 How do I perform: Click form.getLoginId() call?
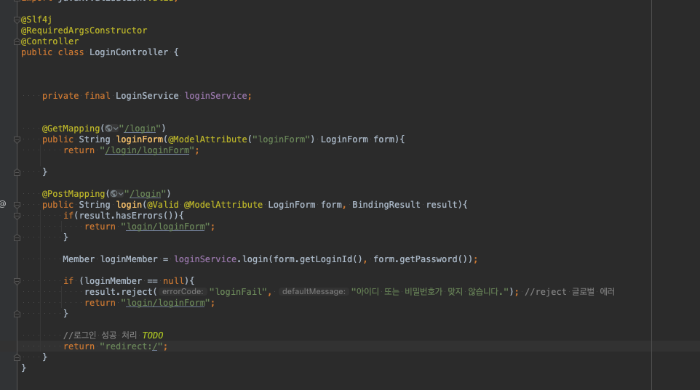[x=318, y=259]
